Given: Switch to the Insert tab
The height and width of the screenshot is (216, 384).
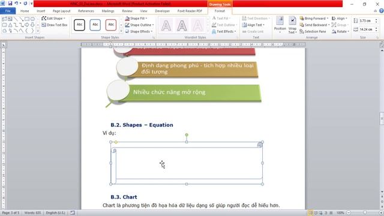Looking at the screenshot, I should pyautogui.click(x=41, y=11).
